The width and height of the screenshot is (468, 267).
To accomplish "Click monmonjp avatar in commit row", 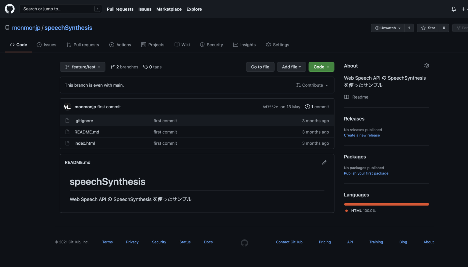I will tap(67, 107).
